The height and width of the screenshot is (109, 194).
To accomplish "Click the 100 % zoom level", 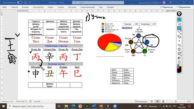I will (189, 101).
